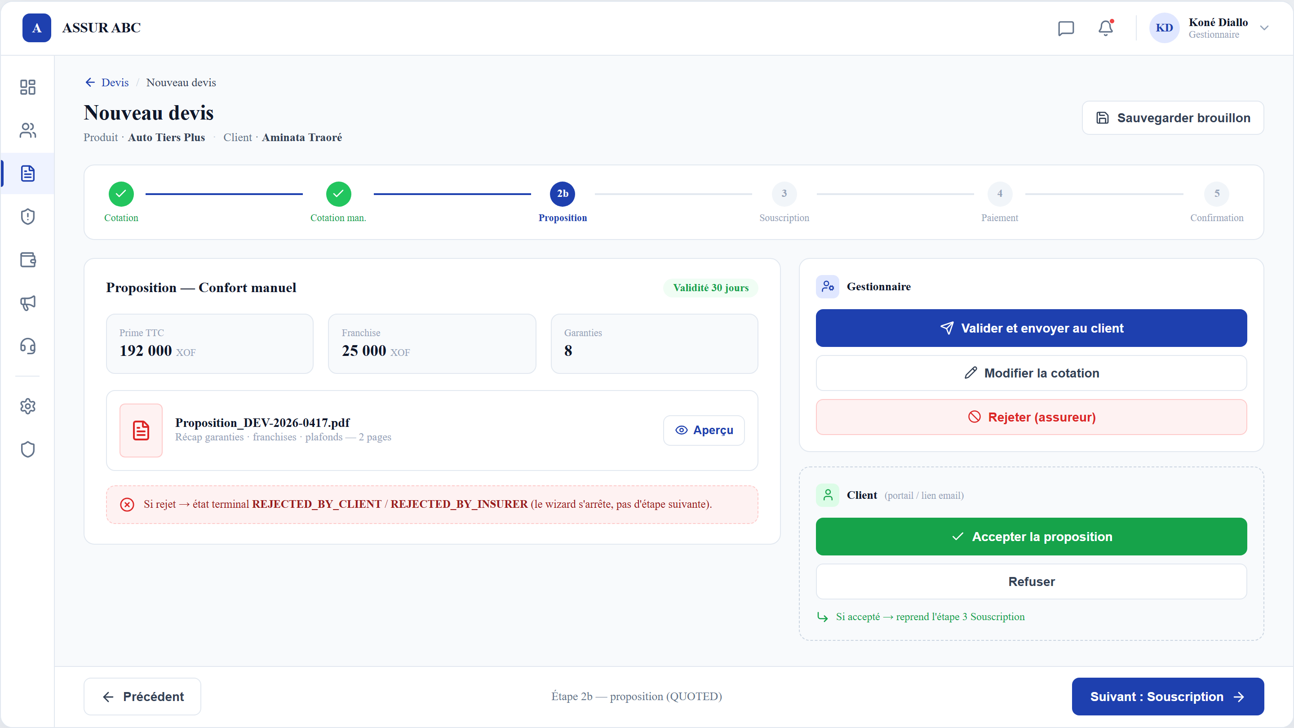1294x728 pixels.
Task: Click the red PDF file icon
Action: tap(141, 431)
